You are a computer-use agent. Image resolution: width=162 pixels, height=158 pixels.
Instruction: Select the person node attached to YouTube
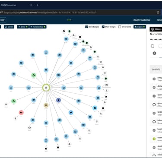(x=15, y=119)
